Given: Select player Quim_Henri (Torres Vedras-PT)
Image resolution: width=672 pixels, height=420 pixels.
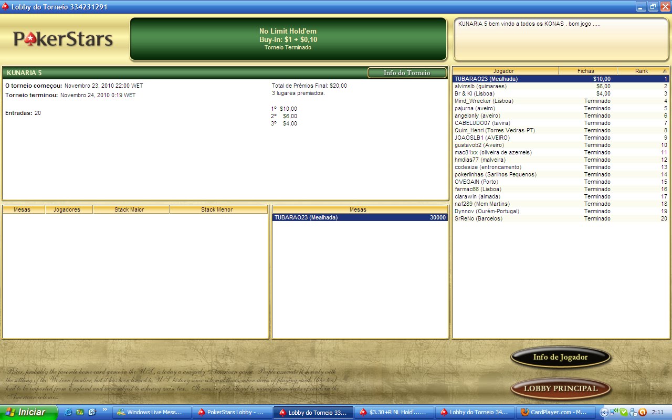Looking at the screenshot, I should pyautogui.click(x=561, y=130).
